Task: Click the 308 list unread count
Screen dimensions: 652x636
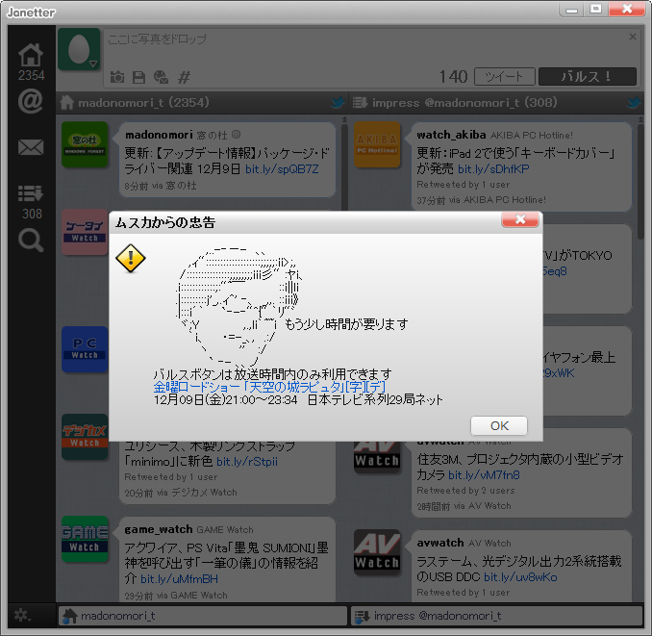Action: tap(32, 214)
